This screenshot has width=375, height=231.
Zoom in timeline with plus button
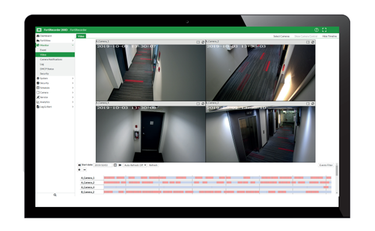(x=79, y=170)
